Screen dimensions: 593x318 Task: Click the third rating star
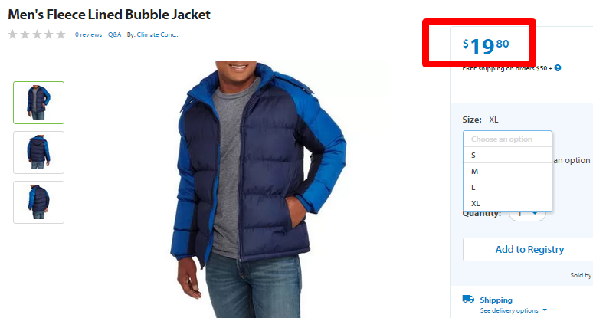pyautogui.click(x=37, y=34)
